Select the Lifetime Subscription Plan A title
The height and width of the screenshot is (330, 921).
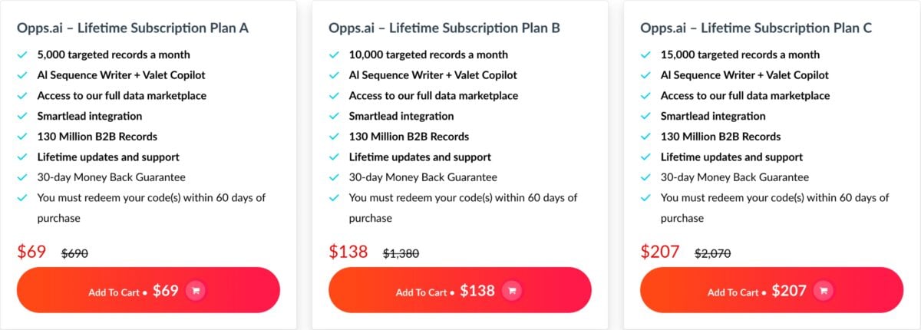[132, 28]
